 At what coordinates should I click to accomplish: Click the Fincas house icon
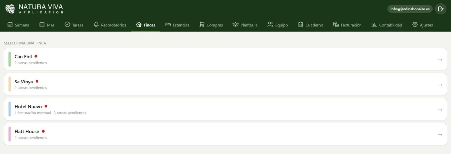click(x=139, y=24)
